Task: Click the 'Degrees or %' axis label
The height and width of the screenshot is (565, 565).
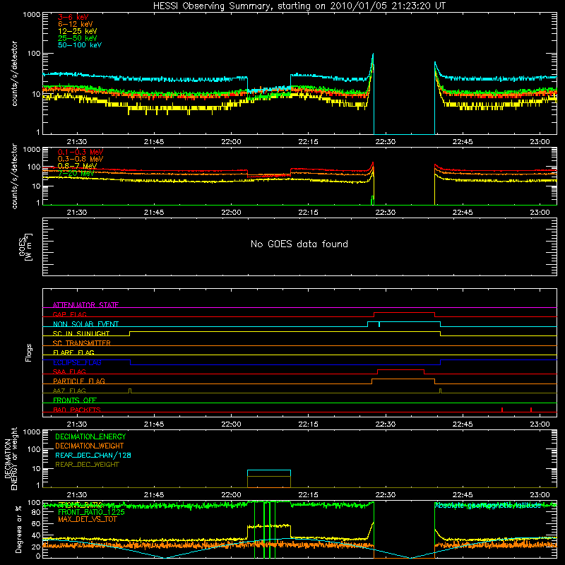Action: coord(18,530)
